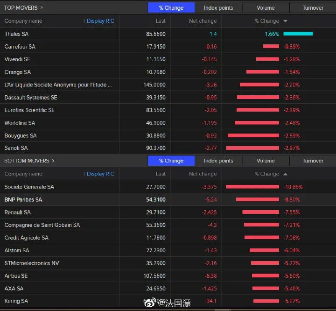Image resolution: width=336 pixels, height=311 pixels.
Task: Click the Company name header in Top Movers
Action: click(x=23, y=21)
